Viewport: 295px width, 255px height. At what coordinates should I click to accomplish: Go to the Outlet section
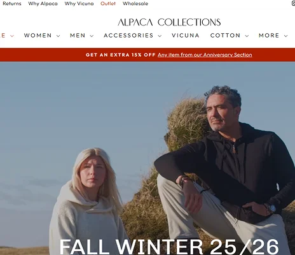(x=108, y=4)
